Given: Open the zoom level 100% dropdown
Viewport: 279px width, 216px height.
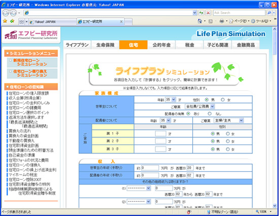Looking at the screenshot, I should pyautogui.click(x=271, y=212).
